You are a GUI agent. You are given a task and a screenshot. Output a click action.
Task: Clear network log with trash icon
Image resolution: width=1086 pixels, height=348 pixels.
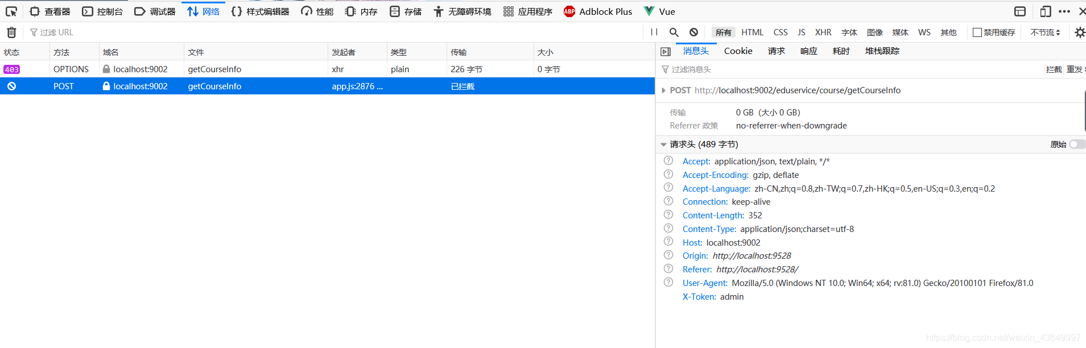(x=11, y=32)
